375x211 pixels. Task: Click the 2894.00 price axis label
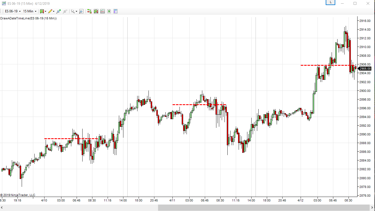coord(365,117)
